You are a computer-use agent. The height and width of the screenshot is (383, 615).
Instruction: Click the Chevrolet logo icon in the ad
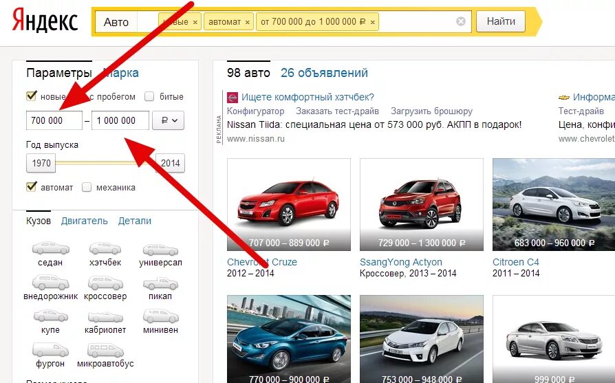click(x=564, y=97)
